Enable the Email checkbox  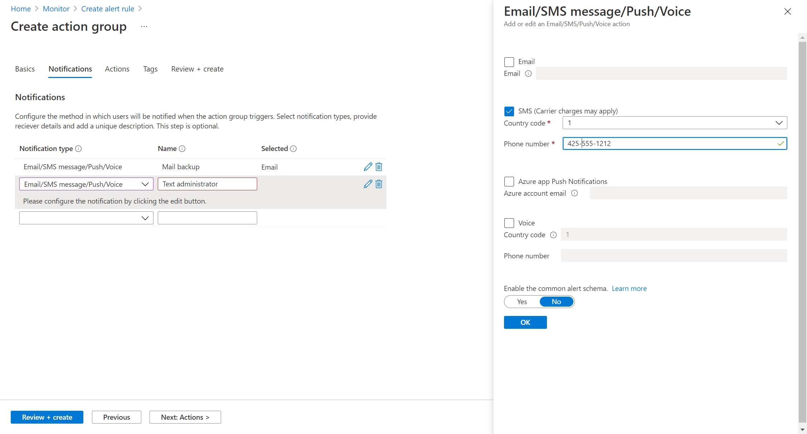[509, 62]
